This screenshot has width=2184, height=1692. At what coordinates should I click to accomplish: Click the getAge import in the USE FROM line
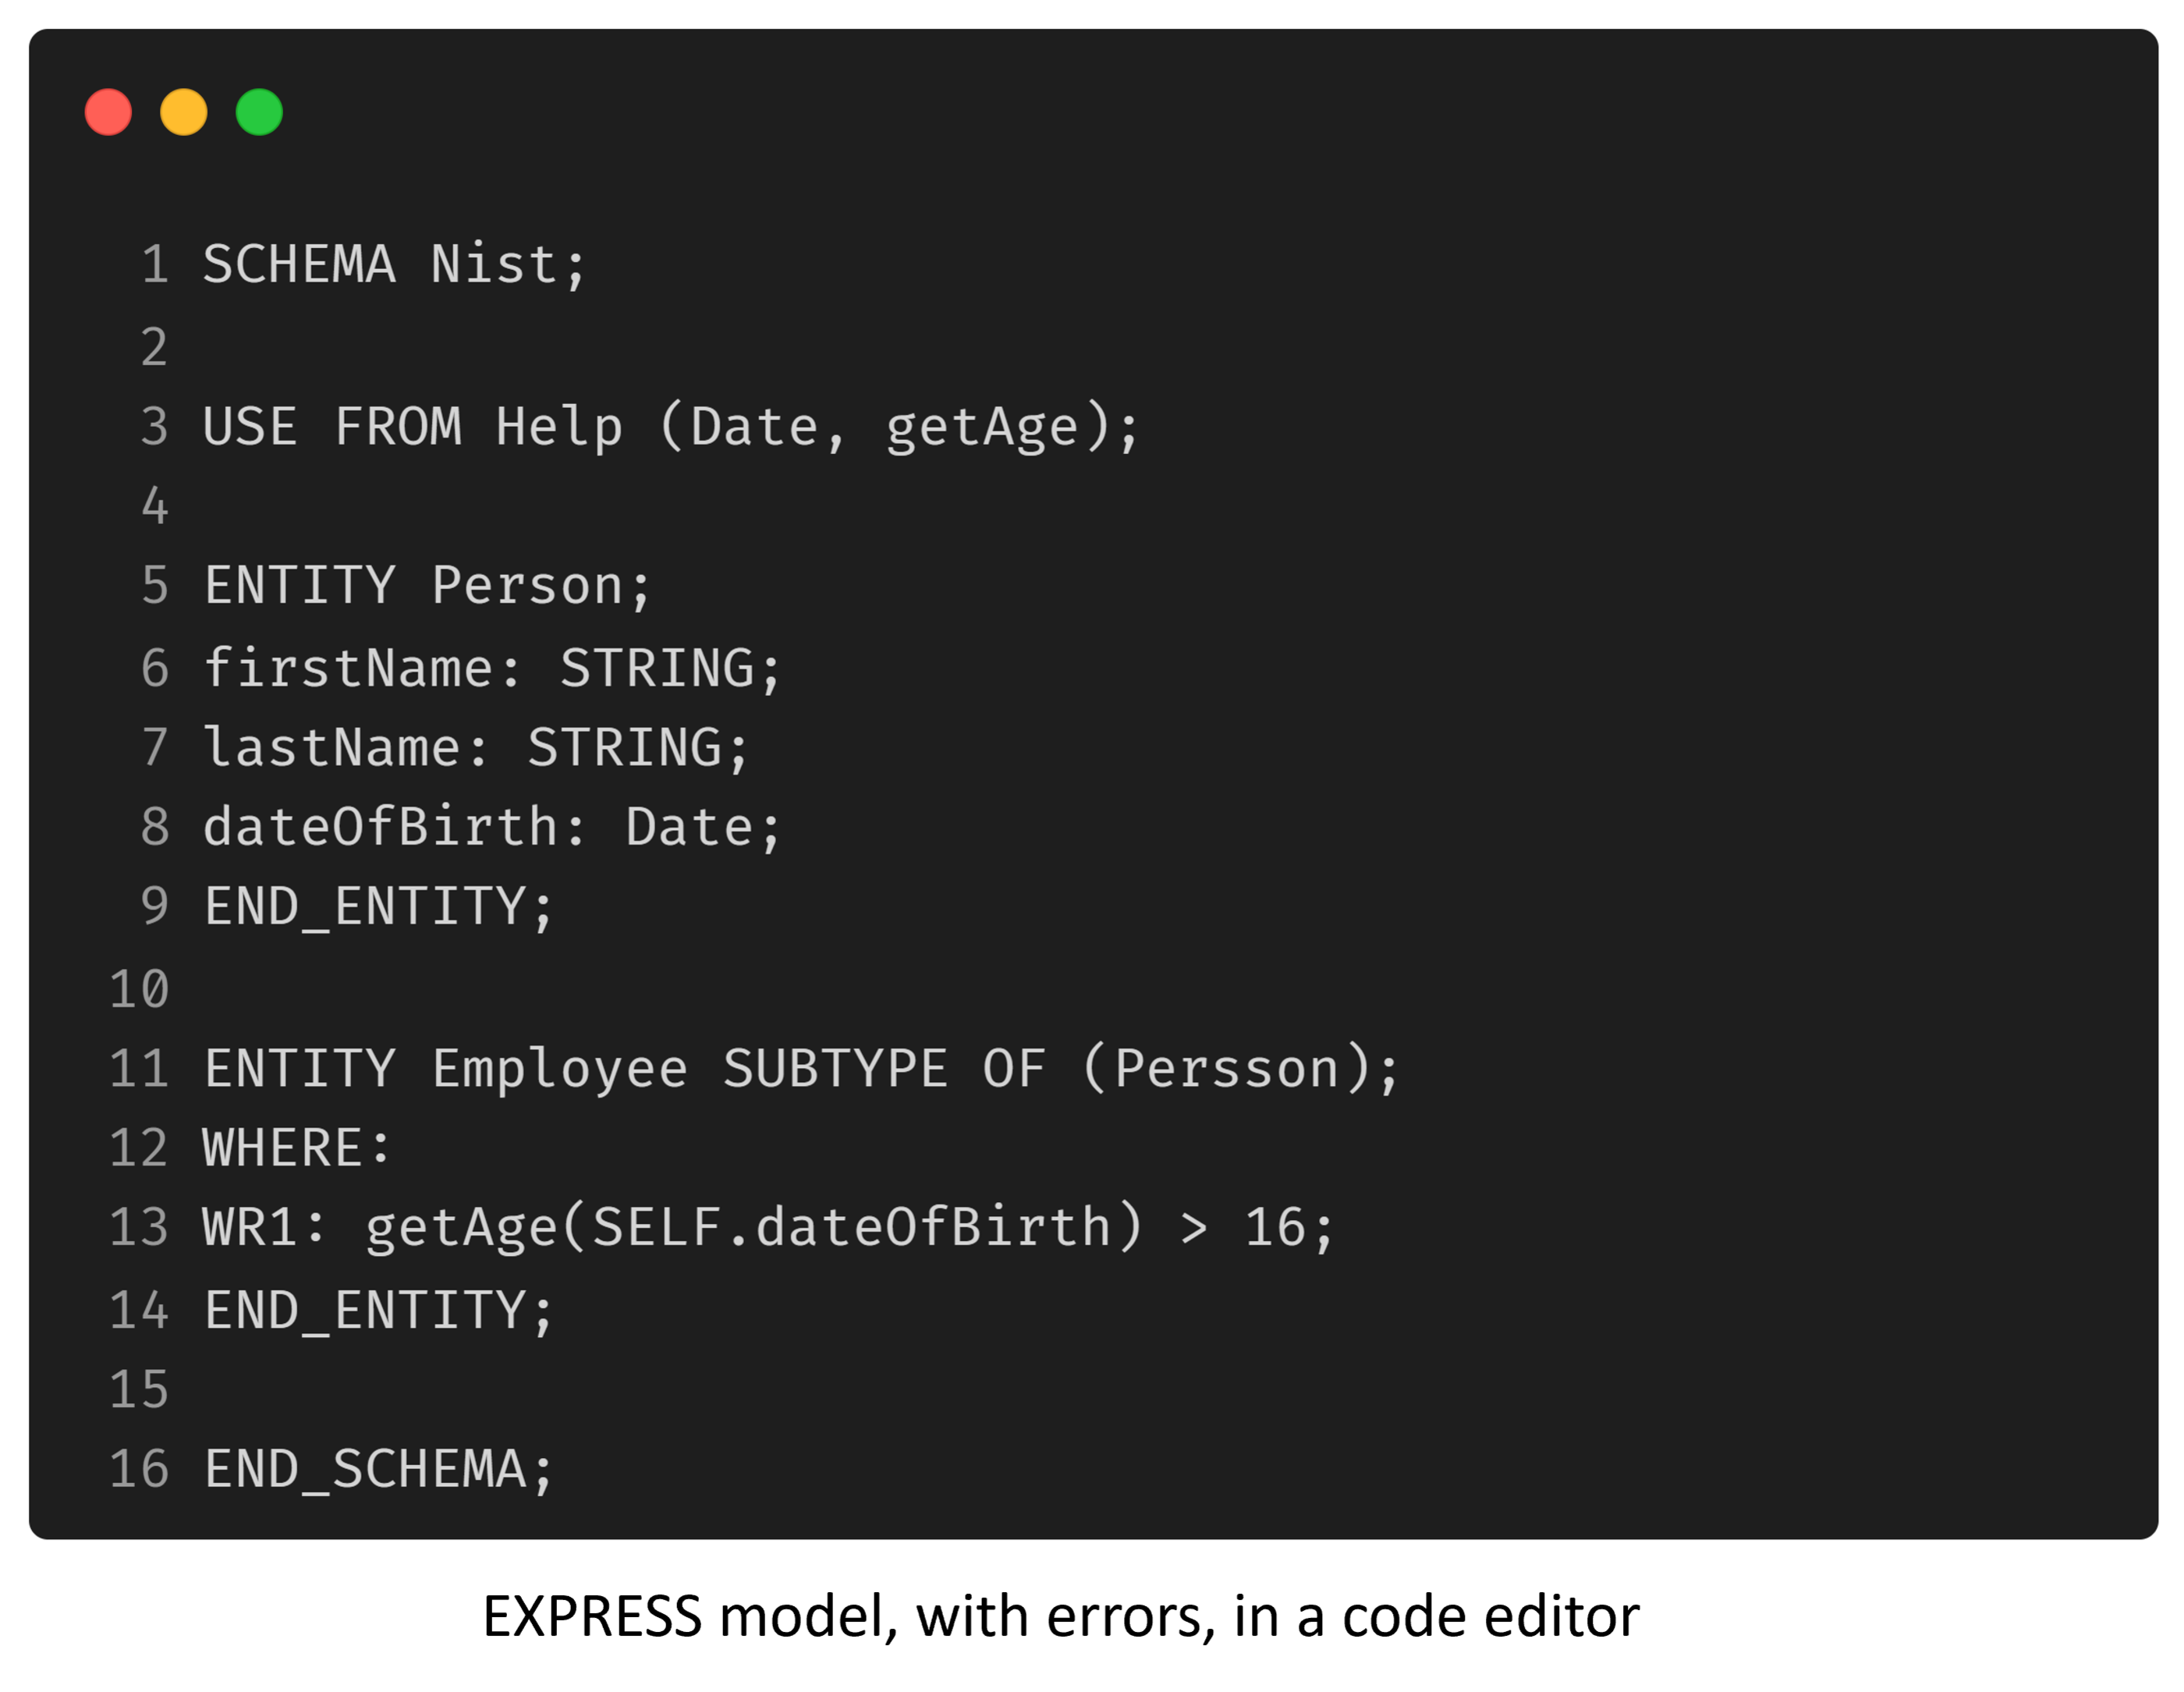pyautogui.click(x=982, y=427)
